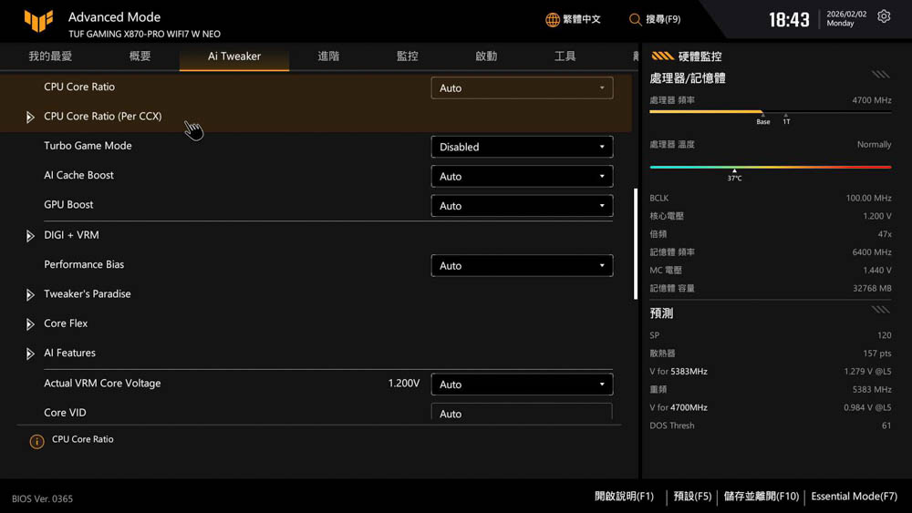Screen dimensions: 912x513
Task: Click the vertical scrollbar of the settings list
Action: point(636,244)
